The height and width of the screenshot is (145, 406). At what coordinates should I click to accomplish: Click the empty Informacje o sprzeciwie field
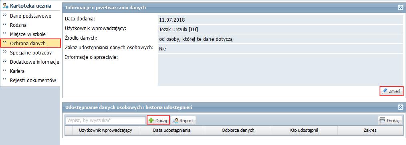pyautogui.click(x=280, y=70)
